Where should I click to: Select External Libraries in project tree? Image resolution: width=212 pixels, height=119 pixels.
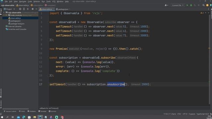15,26
